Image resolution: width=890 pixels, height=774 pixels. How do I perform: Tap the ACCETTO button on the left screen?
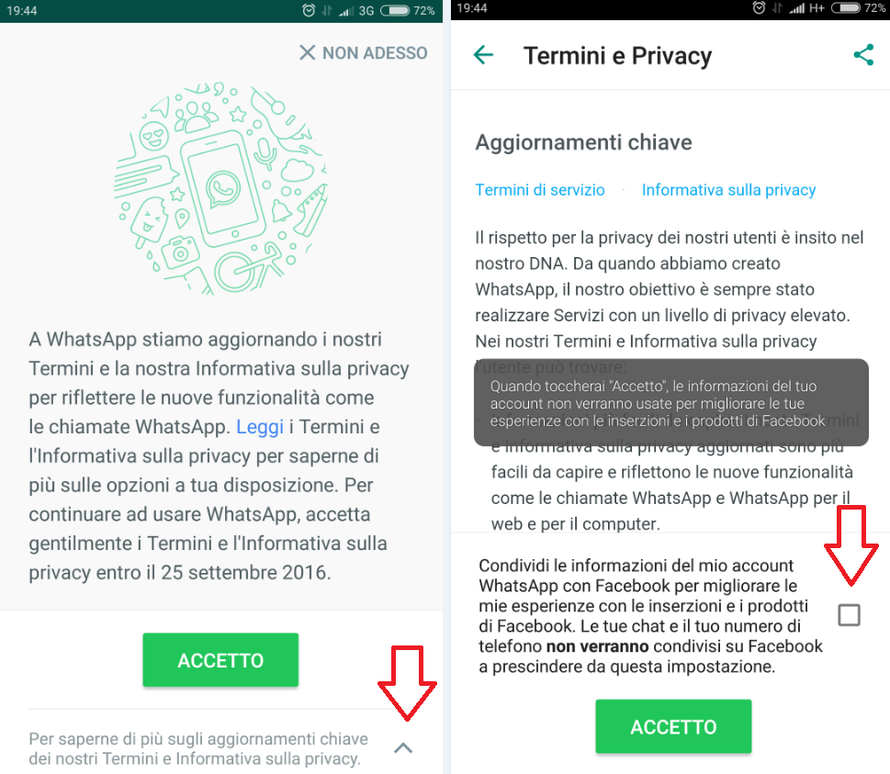point(220,660)
